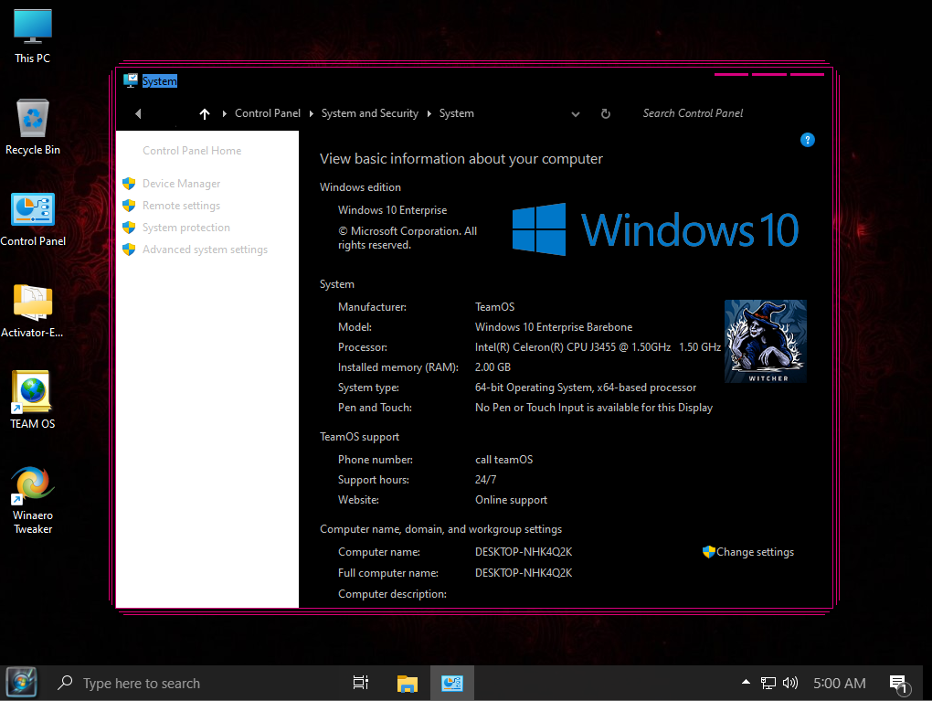
Task: Open Control Panel desktop shortcut
Action: pyautogui.click(x=33, y=218)
